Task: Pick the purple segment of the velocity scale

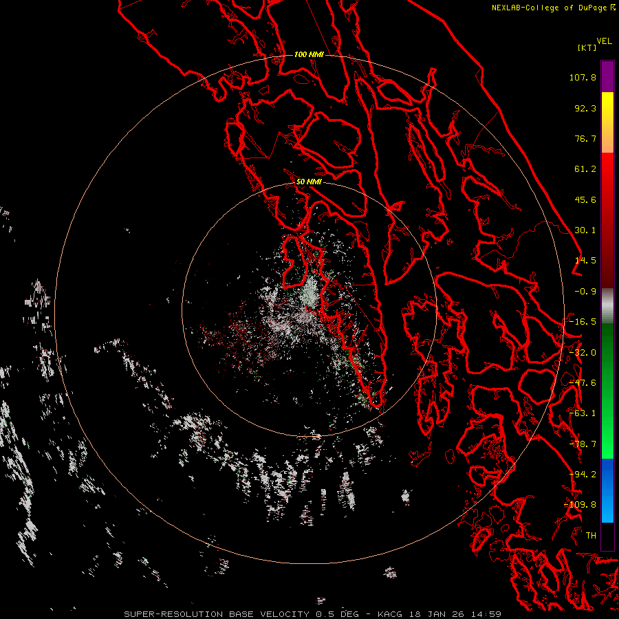Action: [x=607, y=77]
